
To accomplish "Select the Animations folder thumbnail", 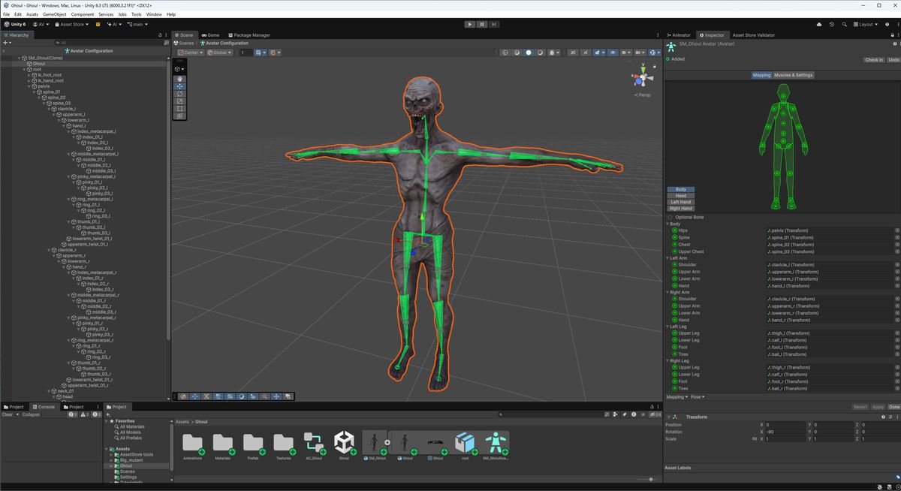I will click(192, 445).
